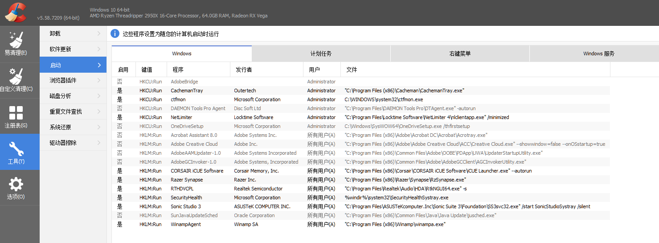Click the Oracle Corporation publisher cell
This screenshot has width=659, height=243.
coord(254,215)
